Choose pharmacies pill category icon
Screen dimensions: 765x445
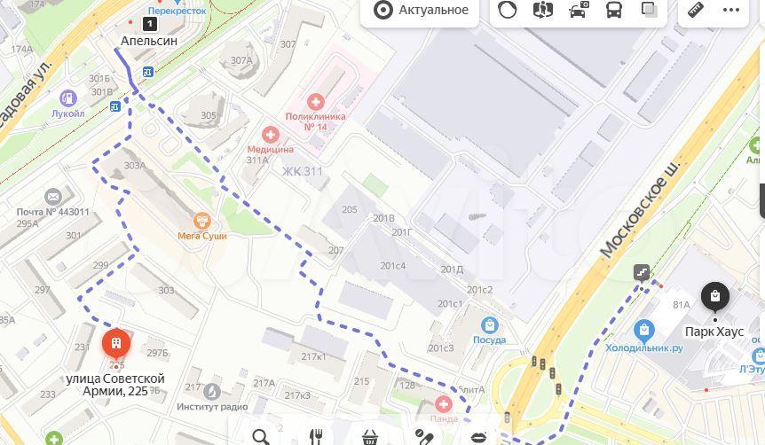423,436
